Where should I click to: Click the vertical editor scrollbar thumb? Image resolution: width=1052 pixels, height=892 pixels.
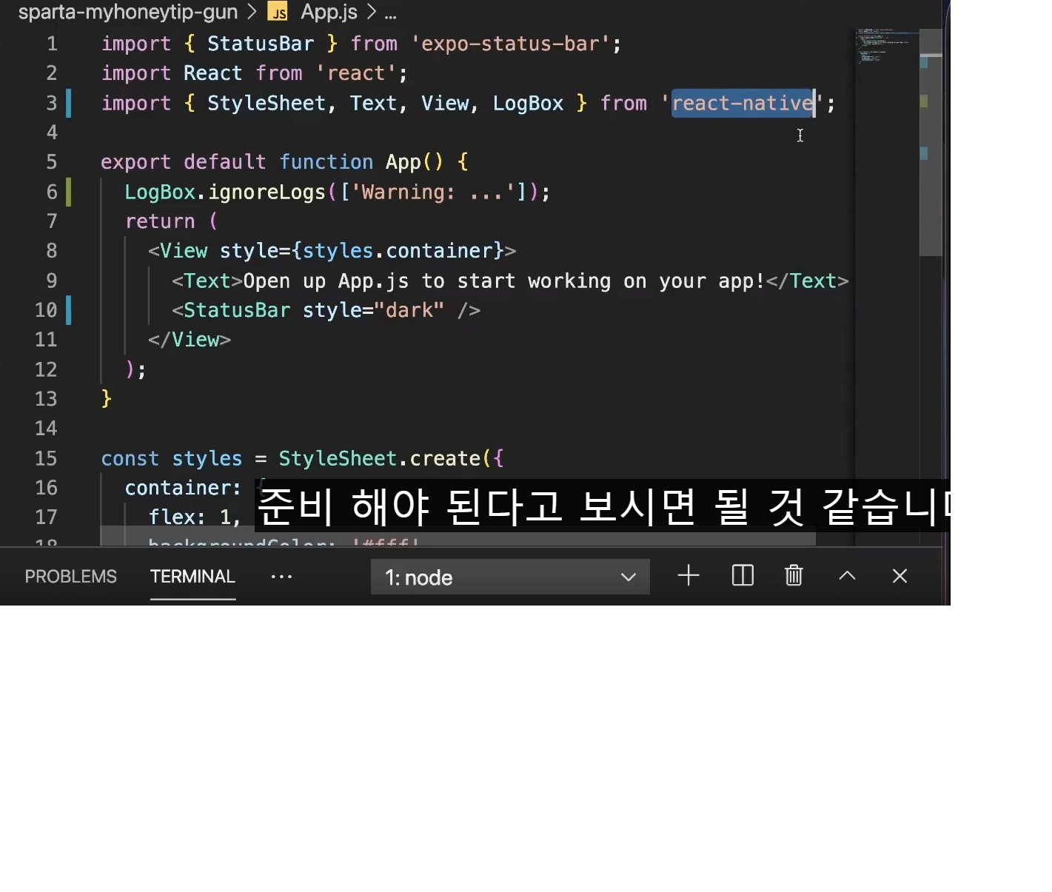[930, 143]
